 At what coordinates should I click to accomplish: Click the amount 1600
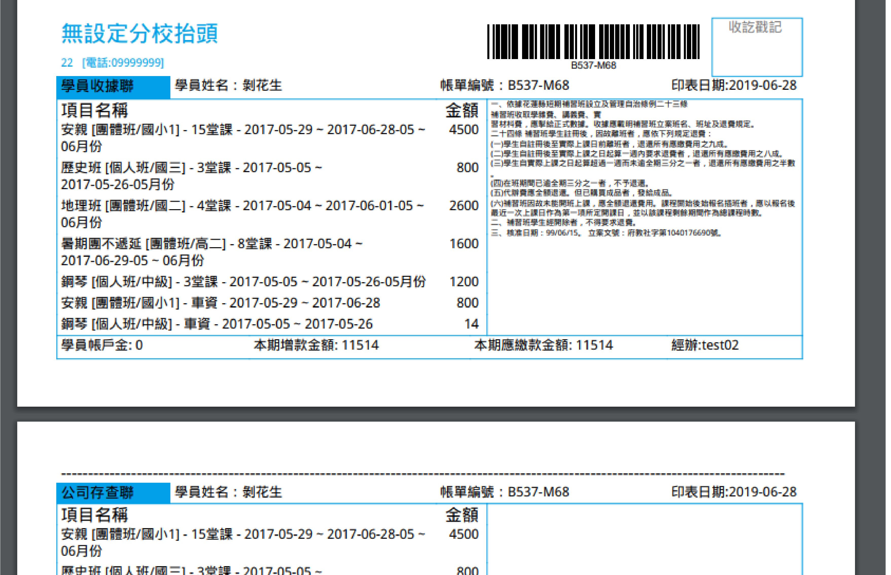pos(464,244)
